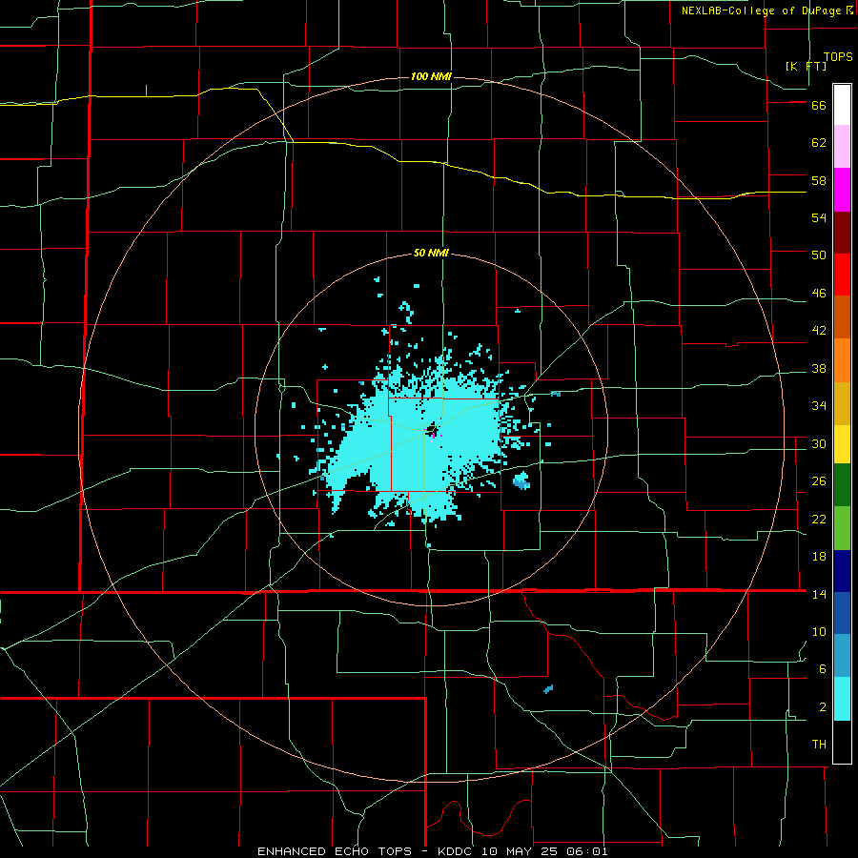Select the KDDC station identifier in caption
This screenshot has height=858, width=858.
(x=457, y=851)
